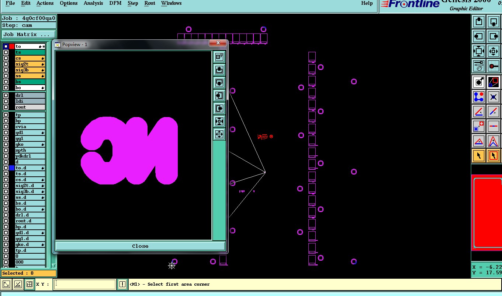The width and height of the screenshot is (502, 296).
Task: Click the Popview pan up icon
Action: pyautogui.click(x=219, y=70)
